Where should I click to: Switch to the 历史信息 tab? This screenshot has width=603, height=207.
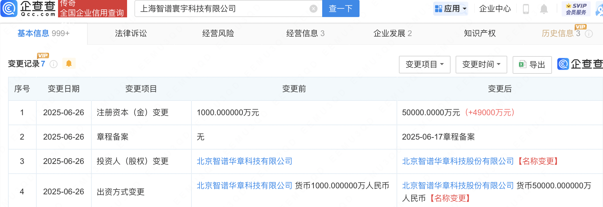[561, 33]
